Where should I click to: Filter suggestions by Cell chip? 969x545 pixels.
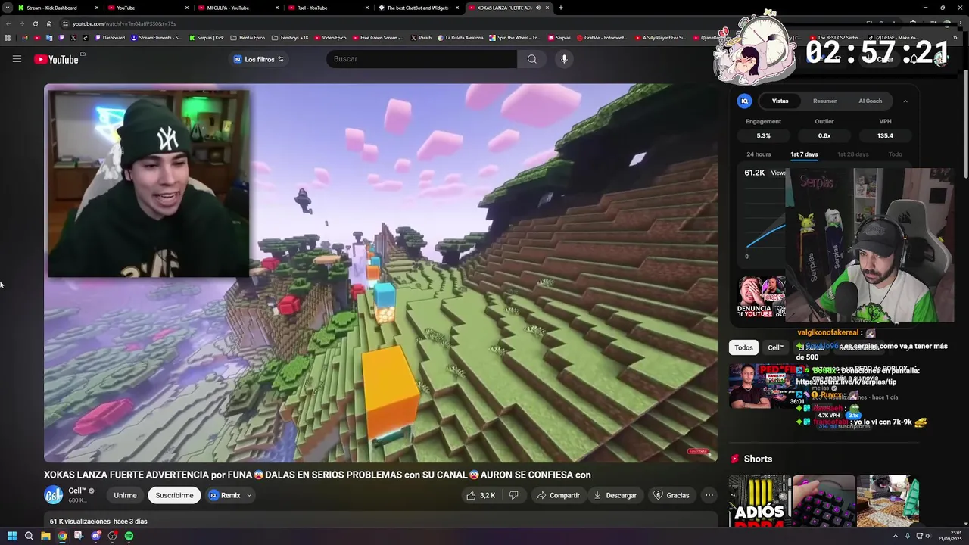click(775, 347)
